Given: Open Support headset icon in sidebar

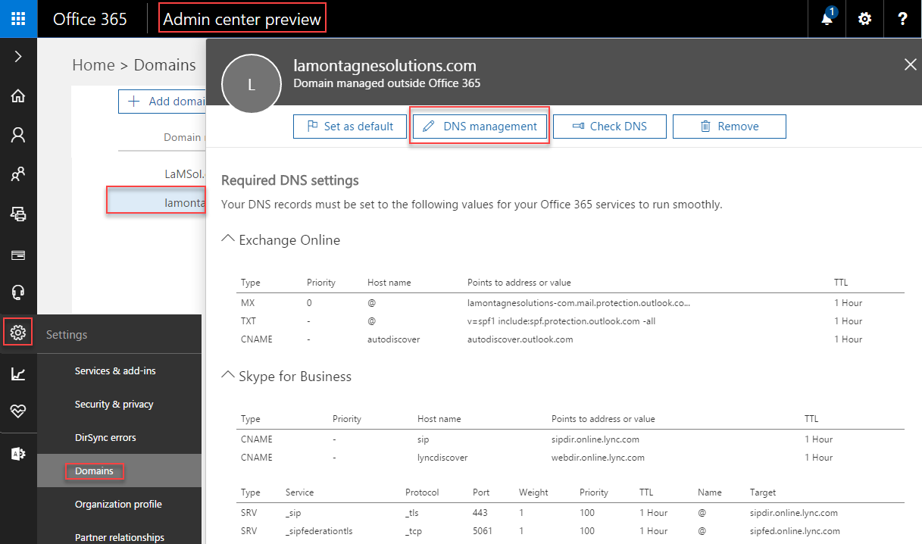Looking at the screenshot, I should pyautogui.click(x=18, y=293).
